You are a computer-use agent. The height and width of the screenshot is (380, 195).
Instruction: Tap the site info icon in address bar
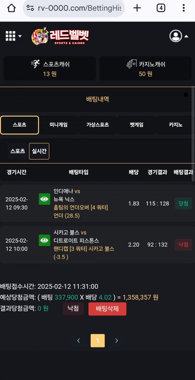(x=30, y=8)
